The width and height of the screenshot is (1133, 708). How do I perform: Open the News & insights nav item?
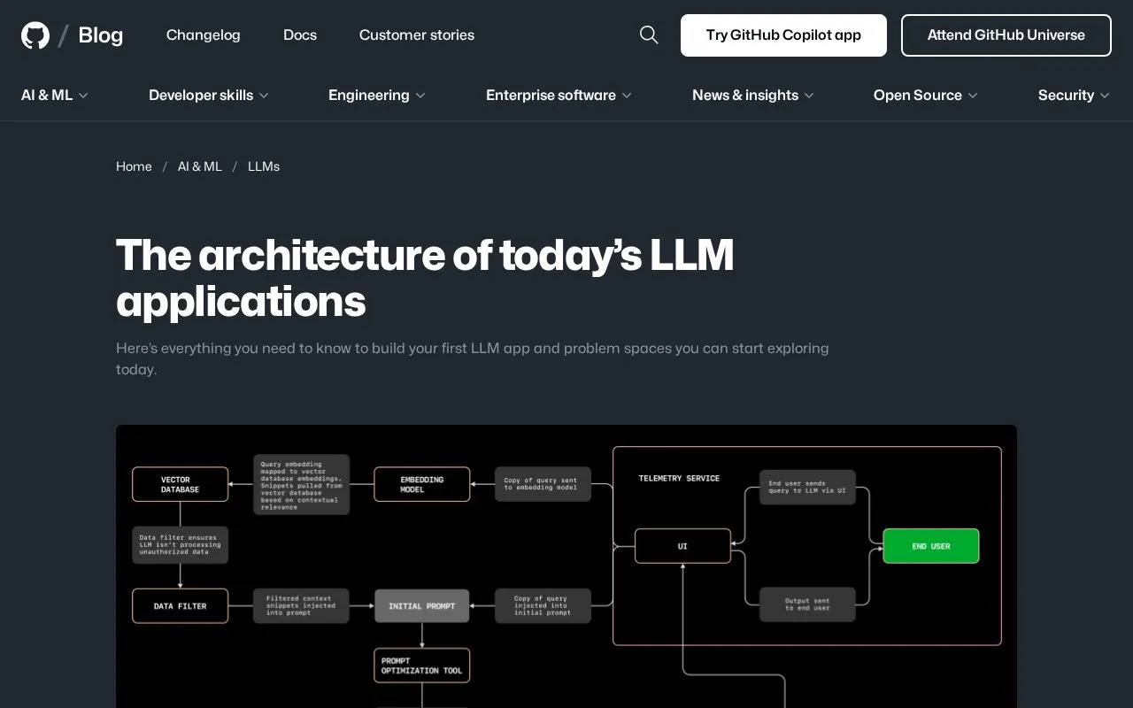click(745, 95)
